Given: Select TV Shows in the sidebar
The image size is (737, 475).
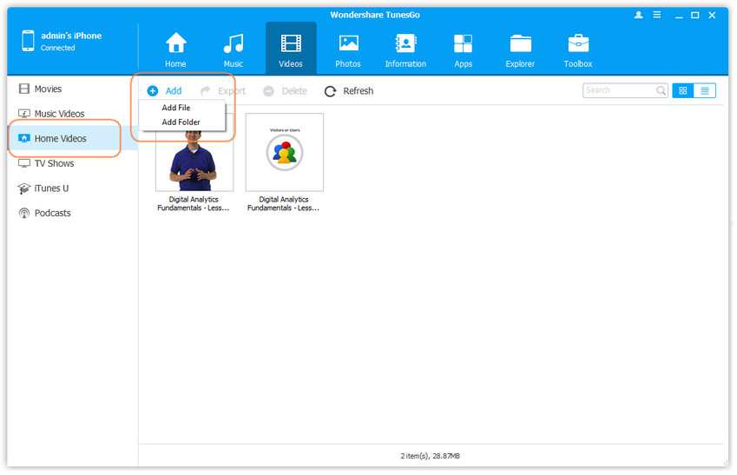Looking at the screenshot, I should [54, 163].
